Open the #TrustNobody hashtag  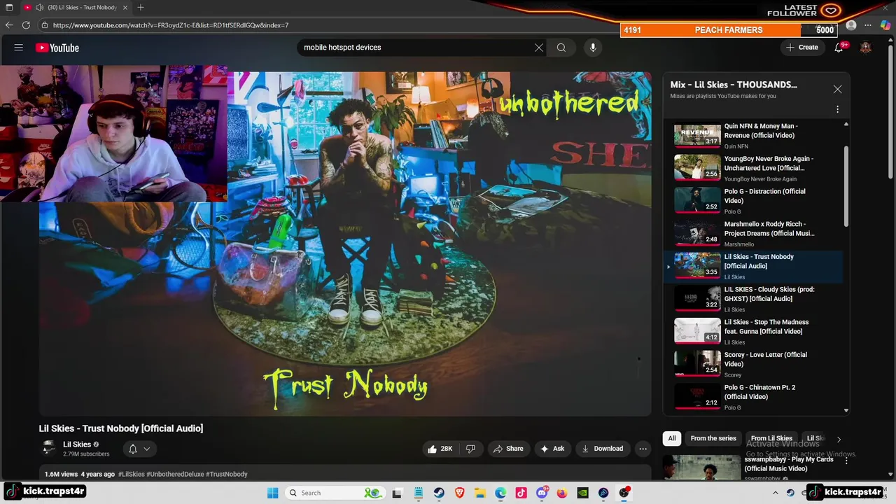227,474
